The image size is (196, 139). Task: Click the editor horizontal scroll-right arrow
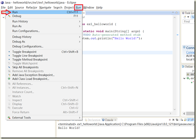pos(170,113)
